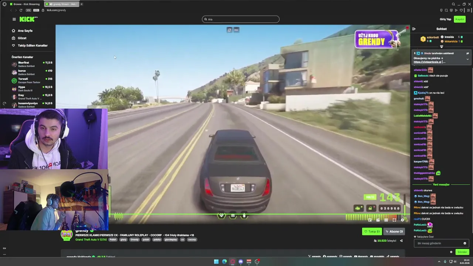Open the zloteantosie.pl link
Screen dimensions: 473x266
tap(428, 62)
